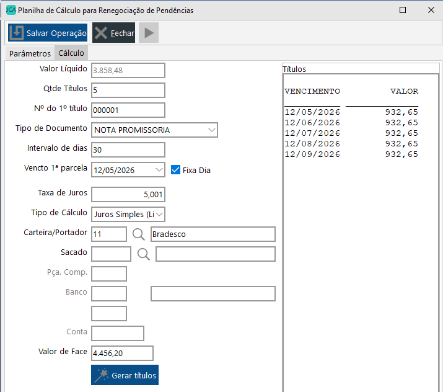This screenshot has width=443, height=392.
Task: Click the Nº do 1º título field
Action: [x=128, y=110]
